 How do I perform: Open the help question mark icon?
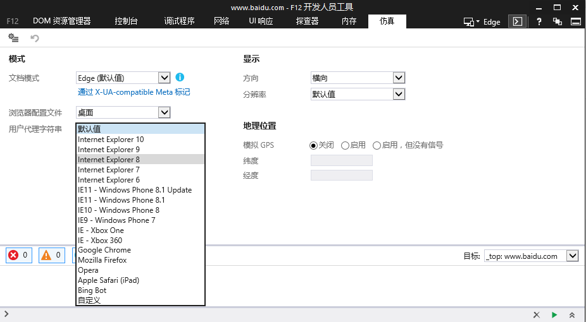539,21
